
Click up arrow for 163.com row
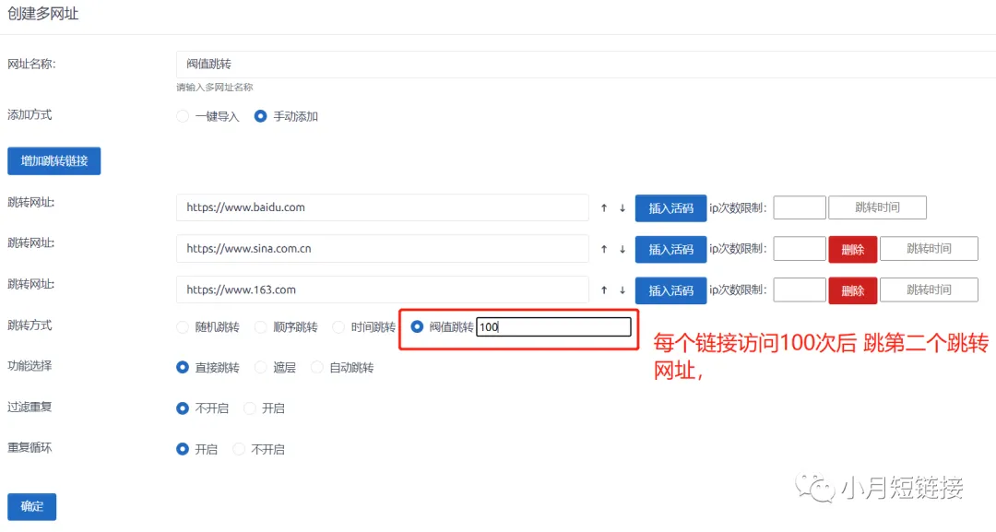coord(604,290)
